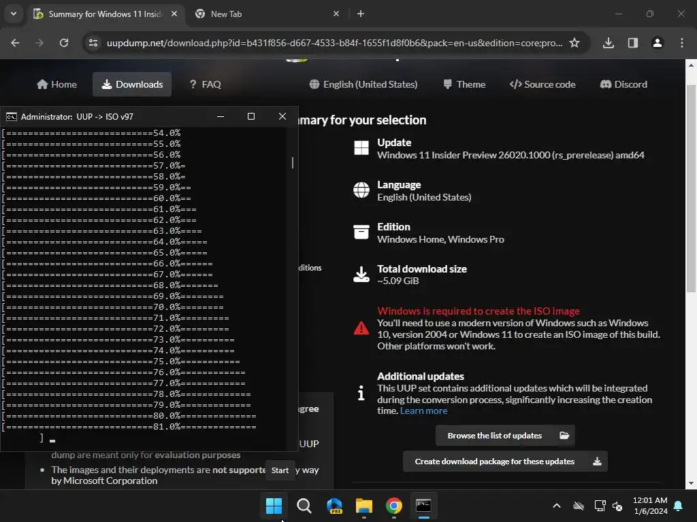Click the scroll down arrow of page scrollbar
This screenshot has height=522, width=697.
pos(691,483)
